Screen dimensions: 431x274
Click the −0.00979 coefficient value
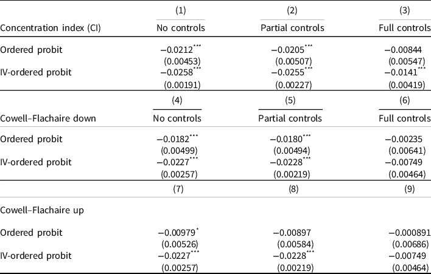tap(178, 233)
